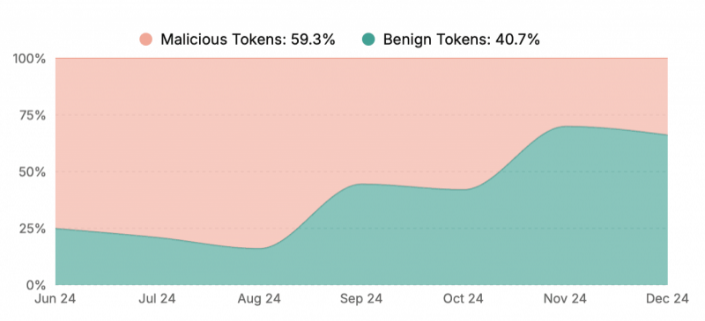Select the Aug 24 x-axis label
705x321 pixels.
pos(259,299)
